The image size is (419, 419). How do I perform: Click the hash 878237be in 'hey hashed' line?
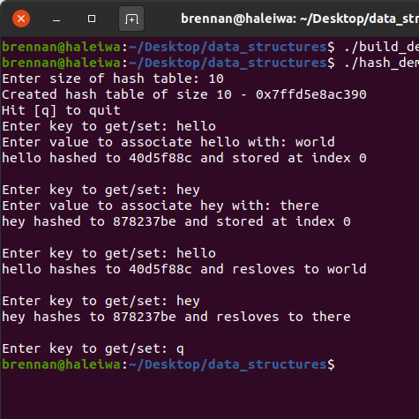click(x=145, y=221)
